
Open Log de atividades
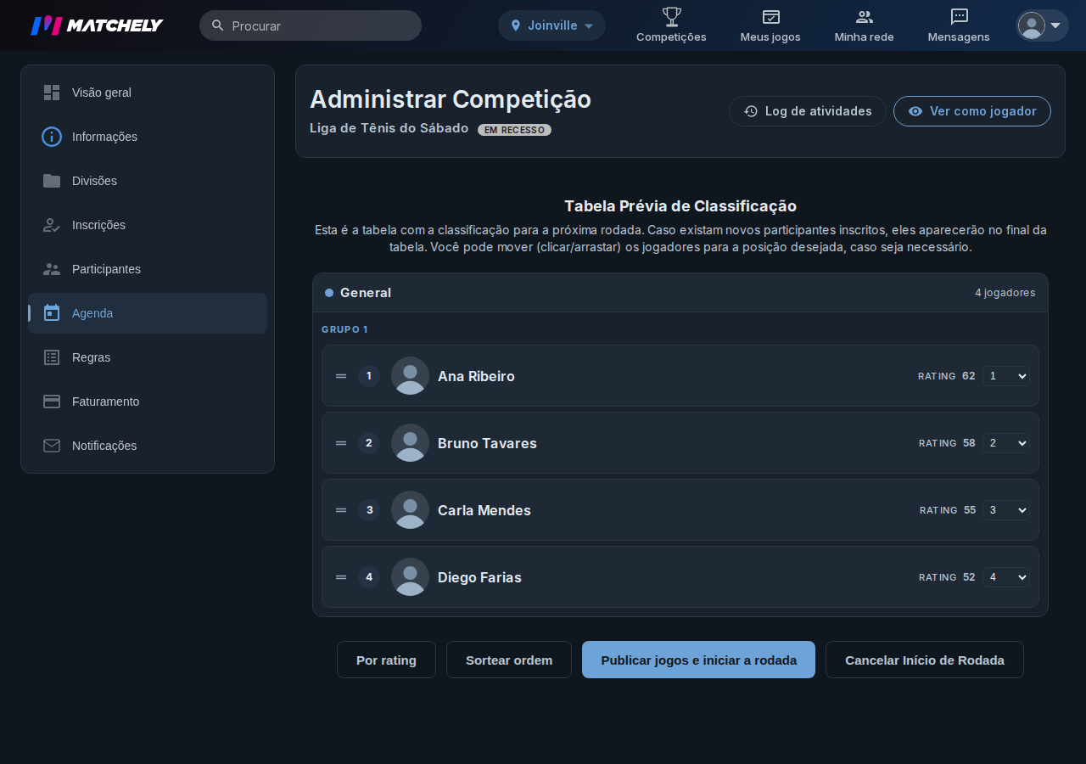(808, 111)
